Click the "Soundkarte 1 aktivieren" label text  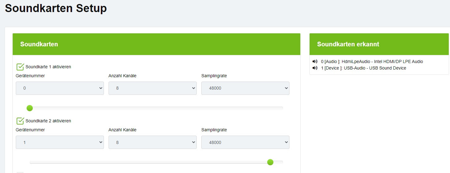click(48, 67)
